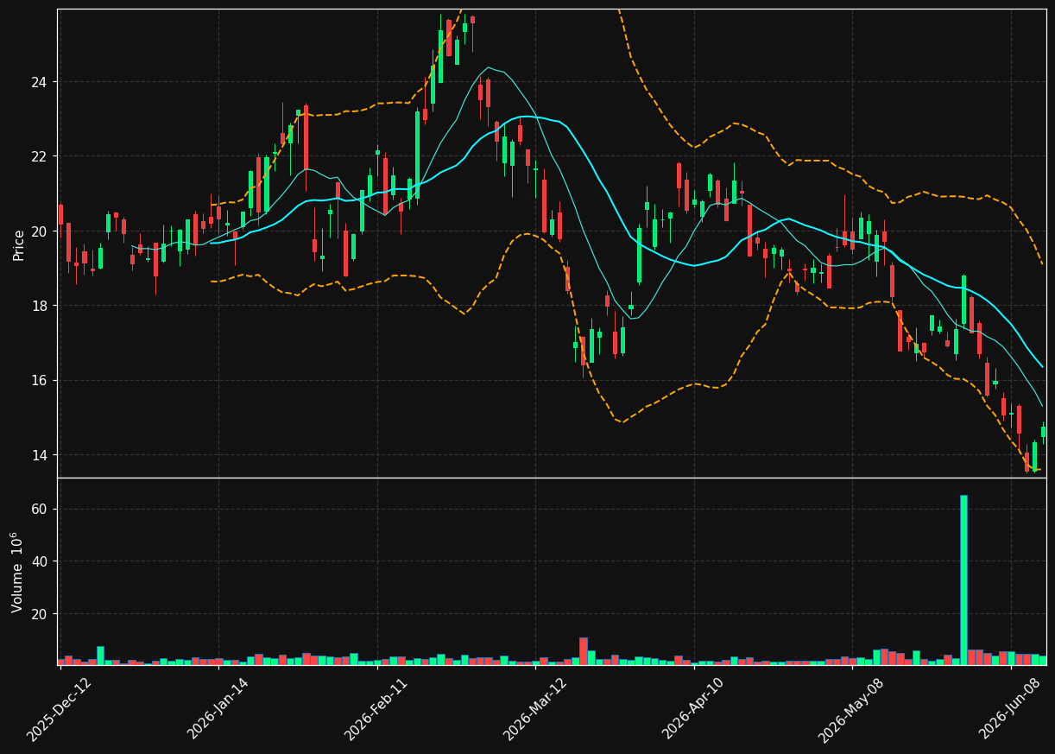Click the 2026-Feb-11 date label
The width and height of the screenshot is (1055, 754).
tap(376, 709)
